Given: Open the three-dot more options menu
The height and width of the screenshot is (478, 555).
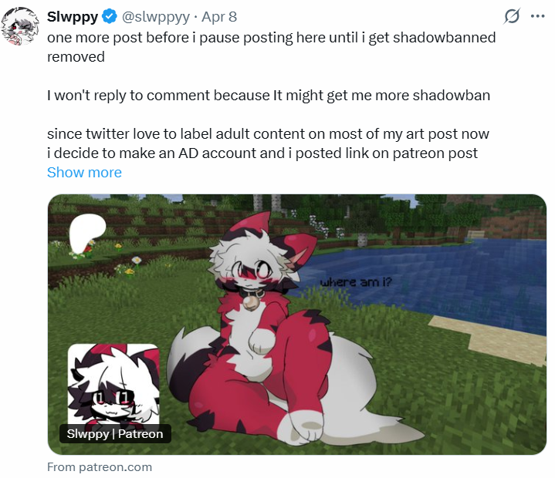Looking at the screenshot, I should click(x=538, y=16).
